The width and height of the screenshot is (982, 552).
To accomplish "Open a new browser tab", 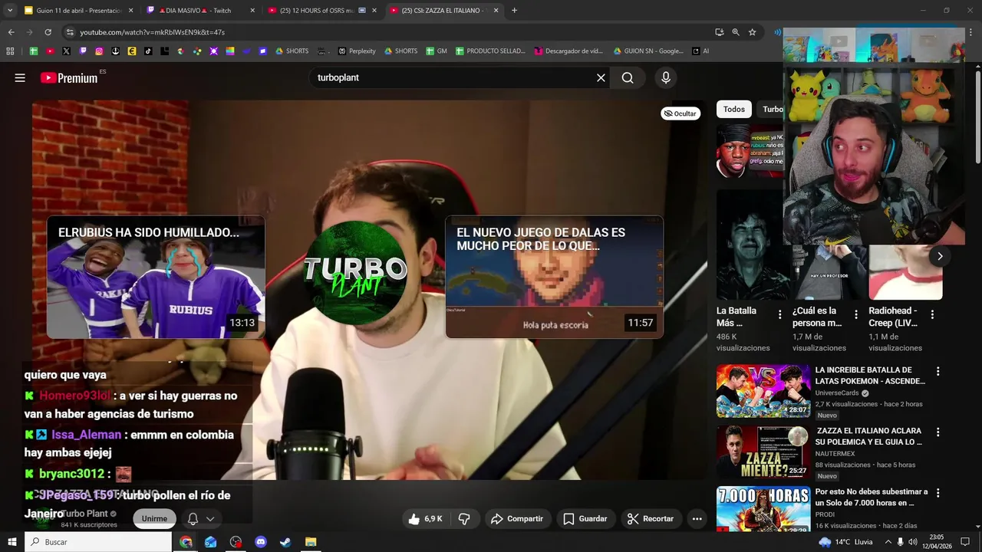I will click(x=514, y=11).
